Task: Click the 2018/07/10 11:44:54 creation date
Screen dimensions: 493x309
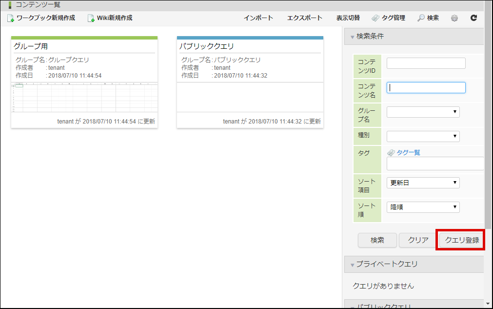Action: (x=75, y=76)
